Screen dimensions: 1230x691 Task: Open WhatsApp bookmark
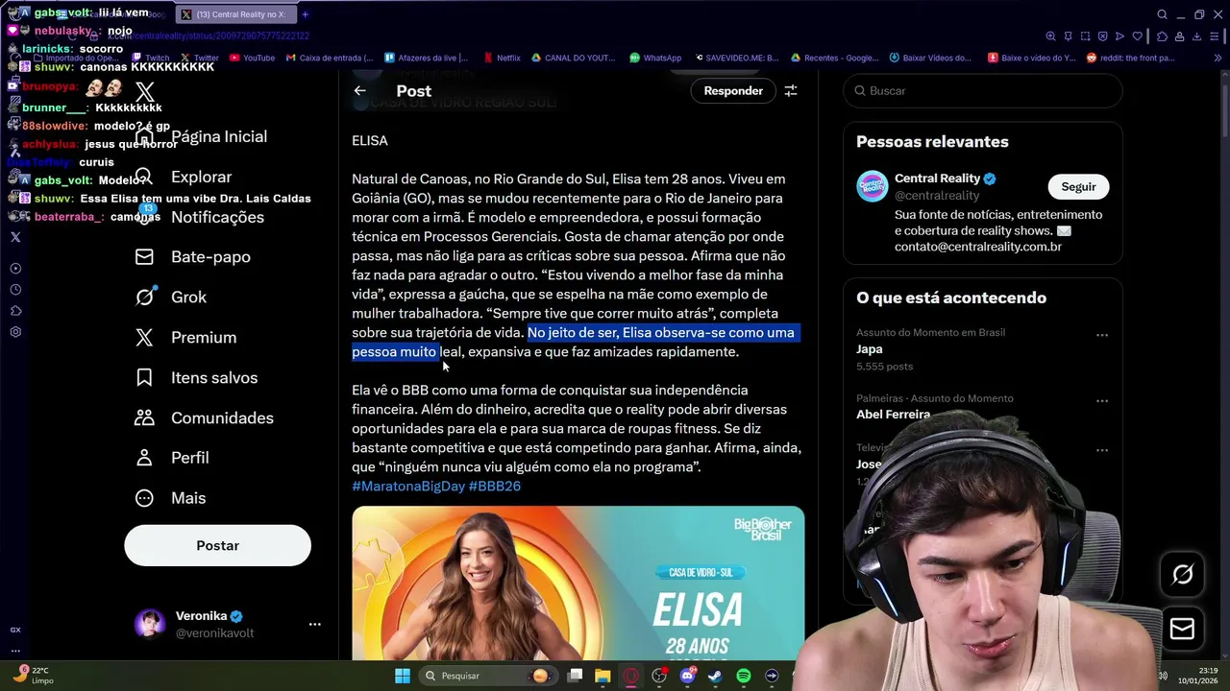click(x=655, y=58)
